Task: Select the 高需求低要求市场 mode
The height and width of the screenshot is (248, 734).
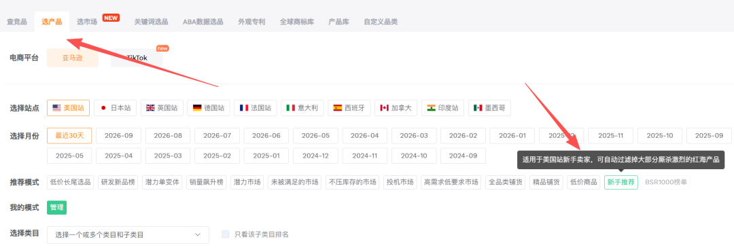Action: coord(451,182)
